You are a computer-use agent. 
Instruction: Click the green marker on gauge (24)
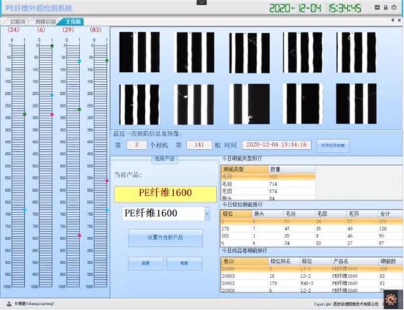pyautogui.click(x=25, y=114)
